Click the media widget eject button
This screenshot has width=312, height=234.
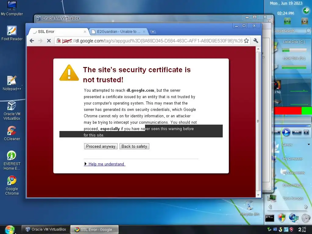point(306,132)
